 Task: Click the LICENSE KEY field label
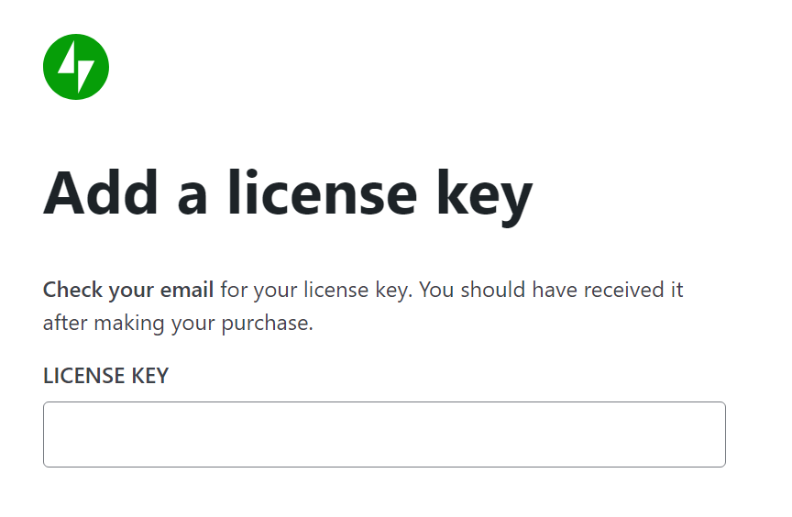coord(105,376)
